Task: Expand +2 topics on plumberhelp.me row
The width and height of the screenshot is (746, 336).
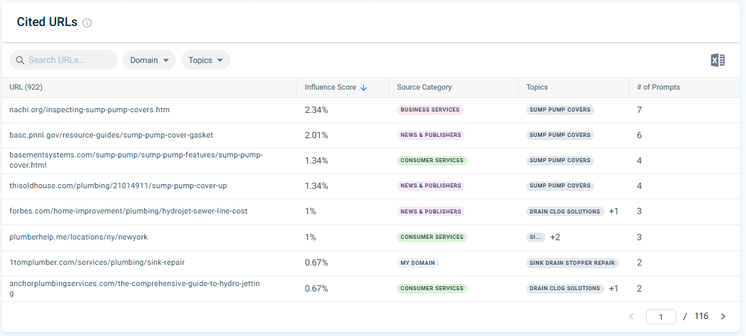Action: [555, 237]
